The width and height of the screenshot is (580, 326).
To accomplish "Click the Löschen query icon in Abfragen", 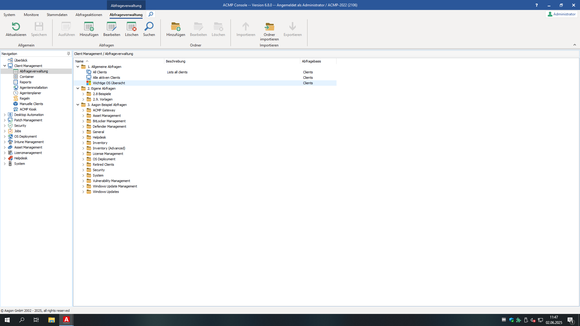I will (131, 27).
